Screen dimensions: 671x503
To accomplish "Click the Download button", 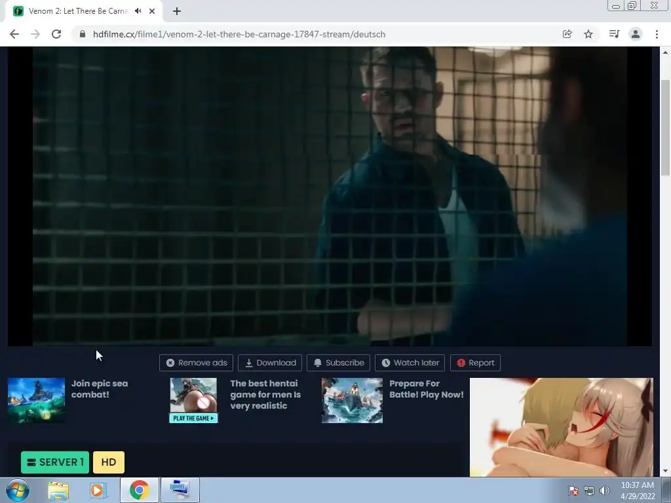I will [x=270, y=363].
